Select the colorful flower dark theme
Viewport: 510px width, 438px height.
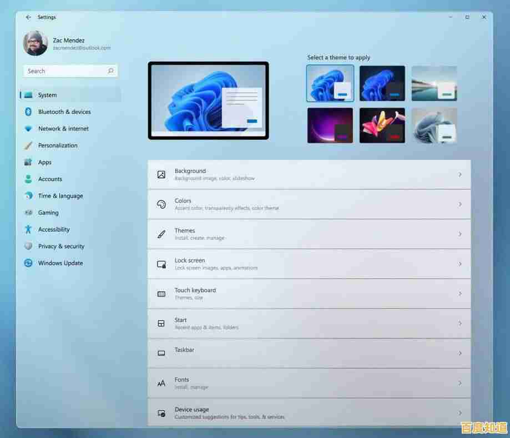[382, 125]
